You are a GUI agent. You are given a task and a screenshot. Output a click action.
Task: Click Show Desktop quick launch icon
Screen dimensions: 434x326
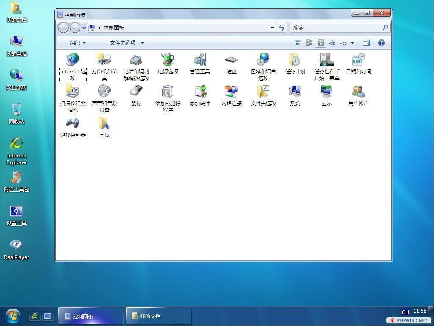(48, 316)
